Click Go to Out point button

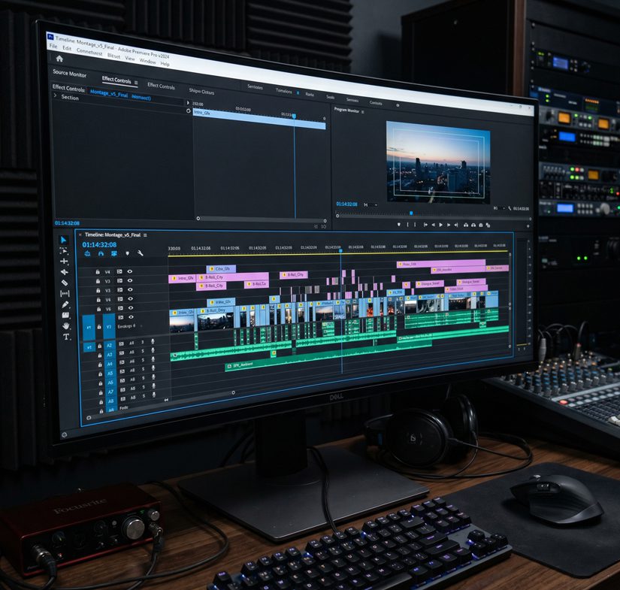[456, 225]
